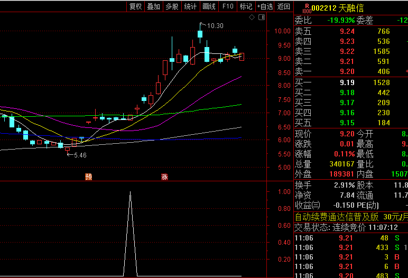Click 买一 volume 1528

coord(382,83)
